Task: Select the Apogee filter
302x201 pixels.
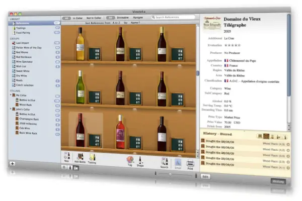Action: pos(138,17)
